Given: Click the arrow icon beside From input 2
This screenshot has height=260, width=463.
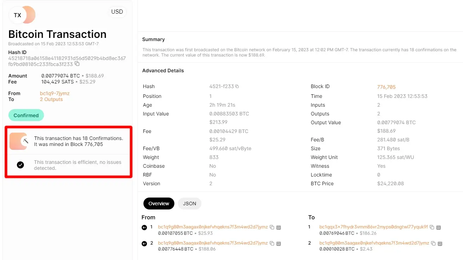Looking at the screenshot, I should 144,244.
